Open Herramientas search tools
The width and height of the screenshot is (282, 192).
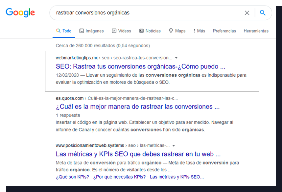point(256,31)
